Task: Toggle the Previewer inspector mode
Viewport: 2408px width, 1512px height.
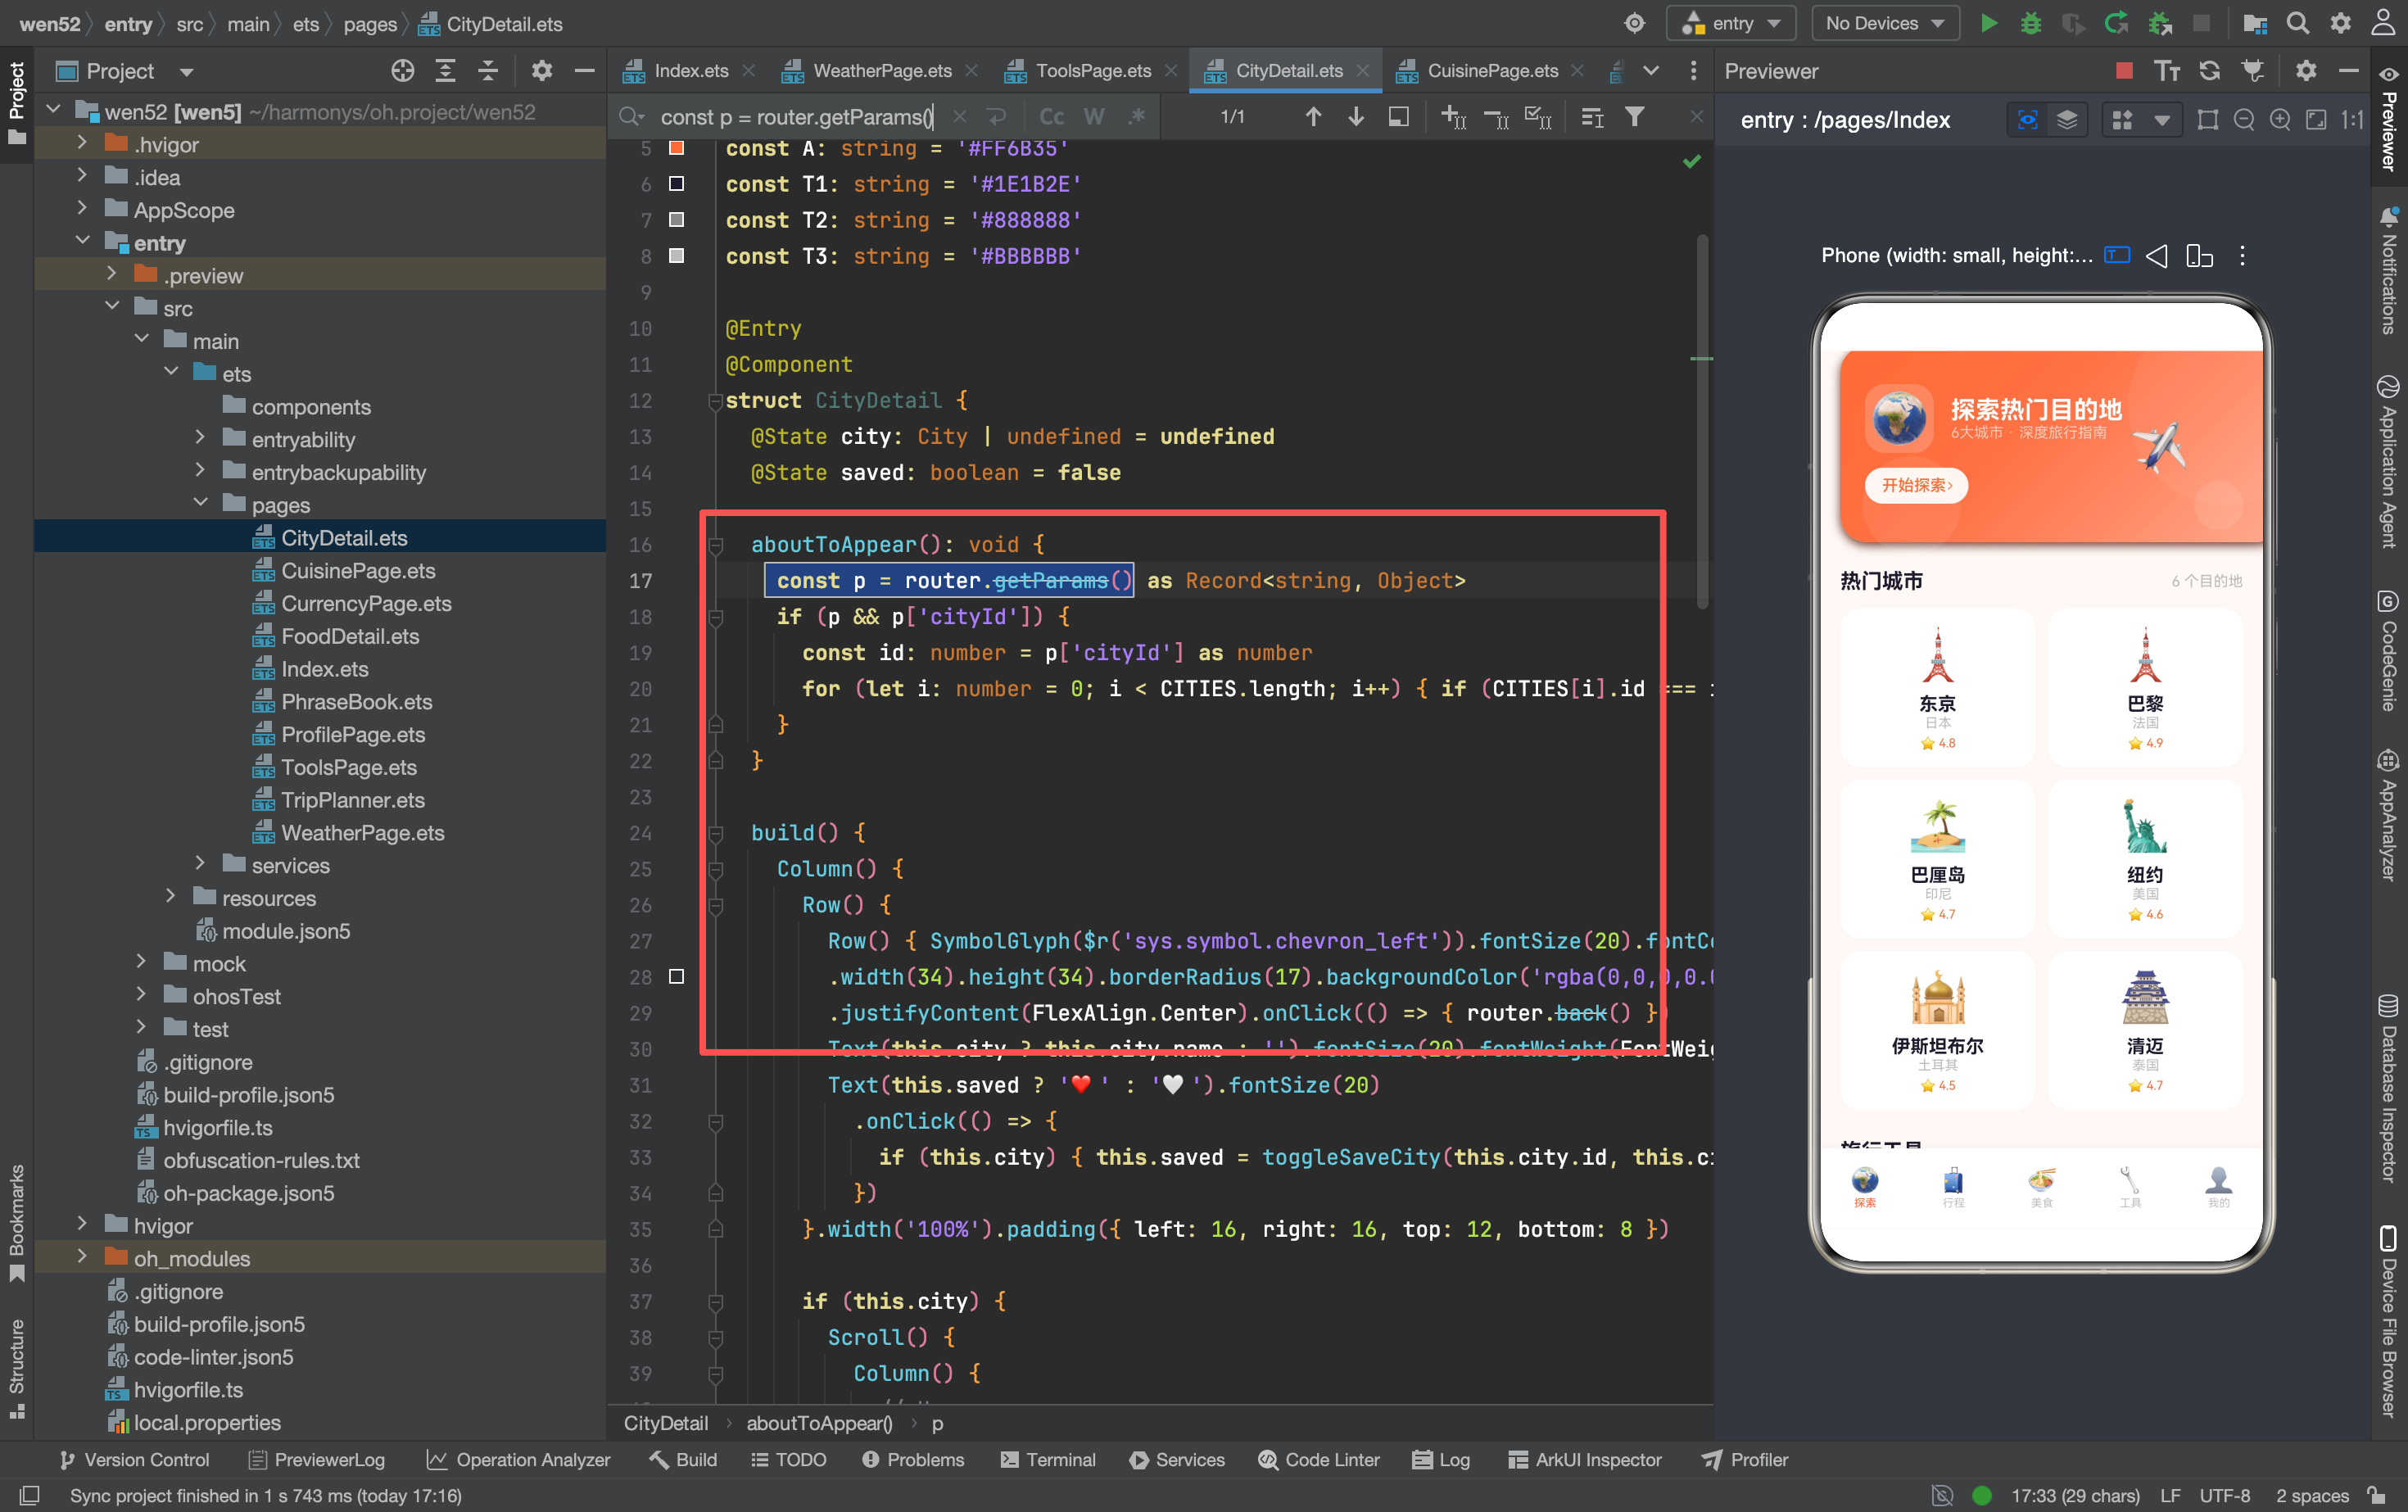Action: point(2027,120)
